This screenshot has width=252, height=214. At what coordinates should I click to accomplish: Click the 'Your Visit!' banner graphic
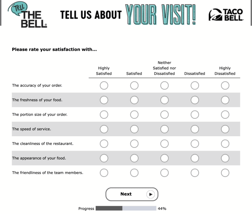click(161, 15)
